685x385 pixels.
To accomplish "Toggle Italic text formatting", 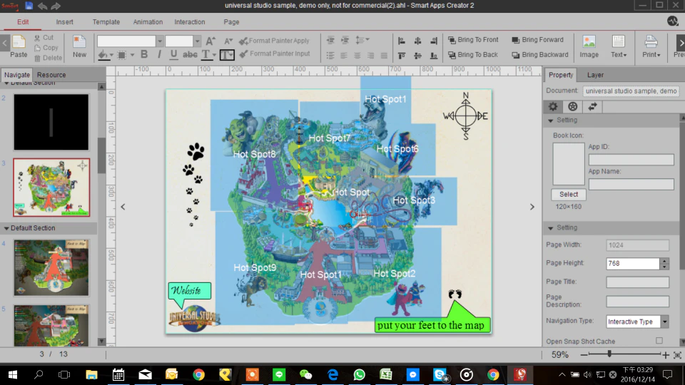I will click(159, 55).
